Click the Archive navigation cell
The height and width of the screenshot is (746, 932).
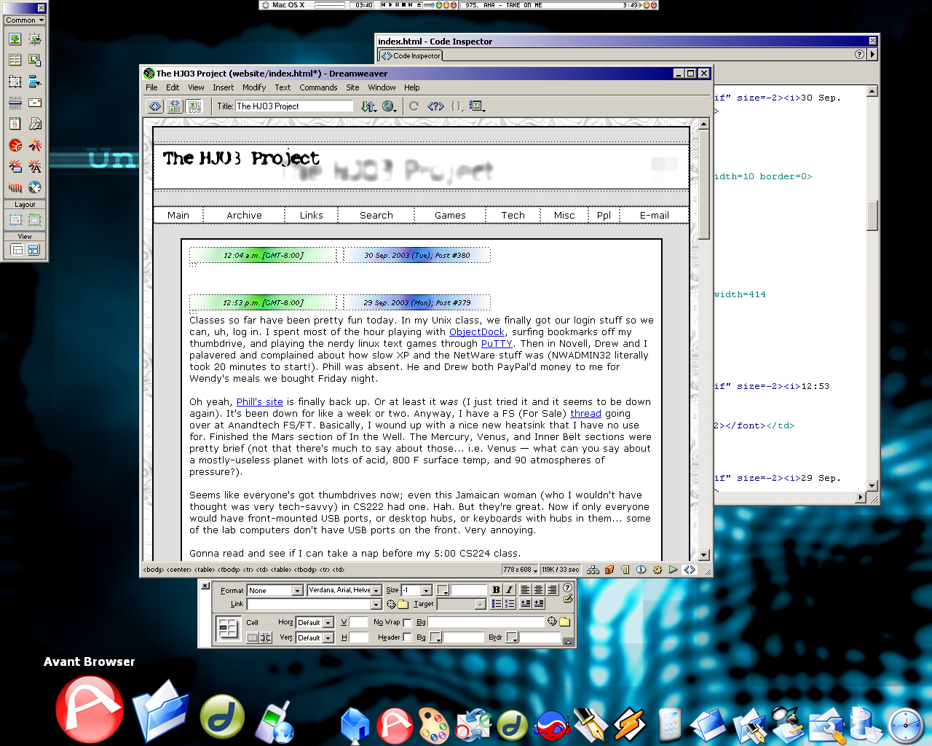[244, 215]
